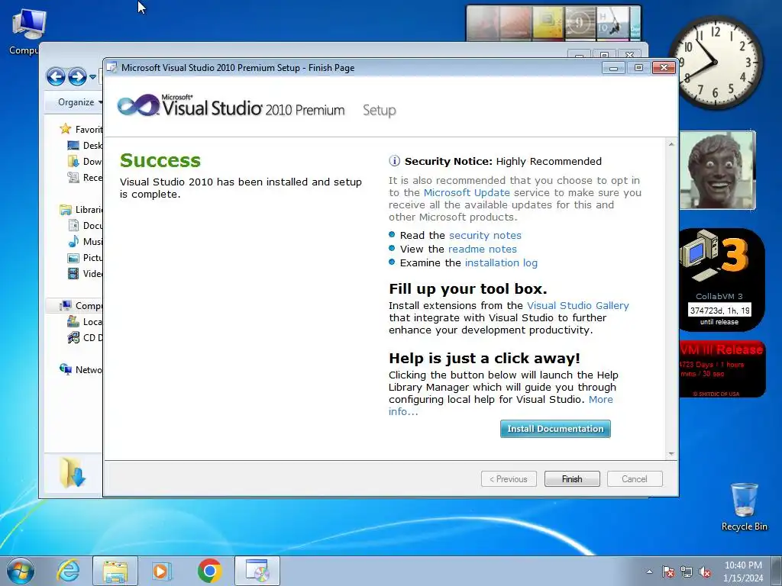Click Downloads folder icon in Explorer details pane

73,472
